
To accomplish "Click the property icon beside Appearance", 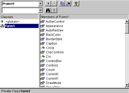I will coord(43,26).
